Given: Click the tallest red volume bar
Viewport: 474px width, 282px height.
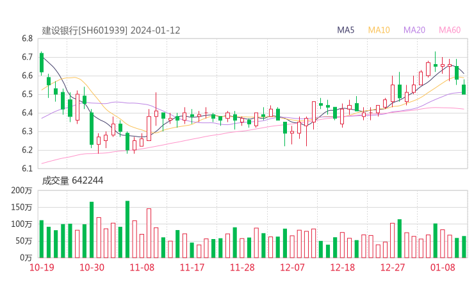Looking at the screenshot, I should 149,233.
